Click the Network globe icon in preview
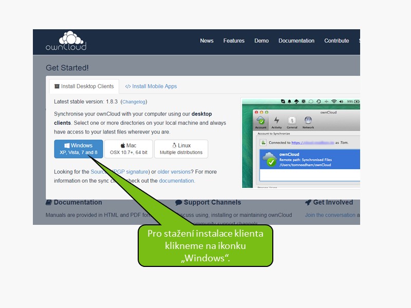 tap(308, 122)
